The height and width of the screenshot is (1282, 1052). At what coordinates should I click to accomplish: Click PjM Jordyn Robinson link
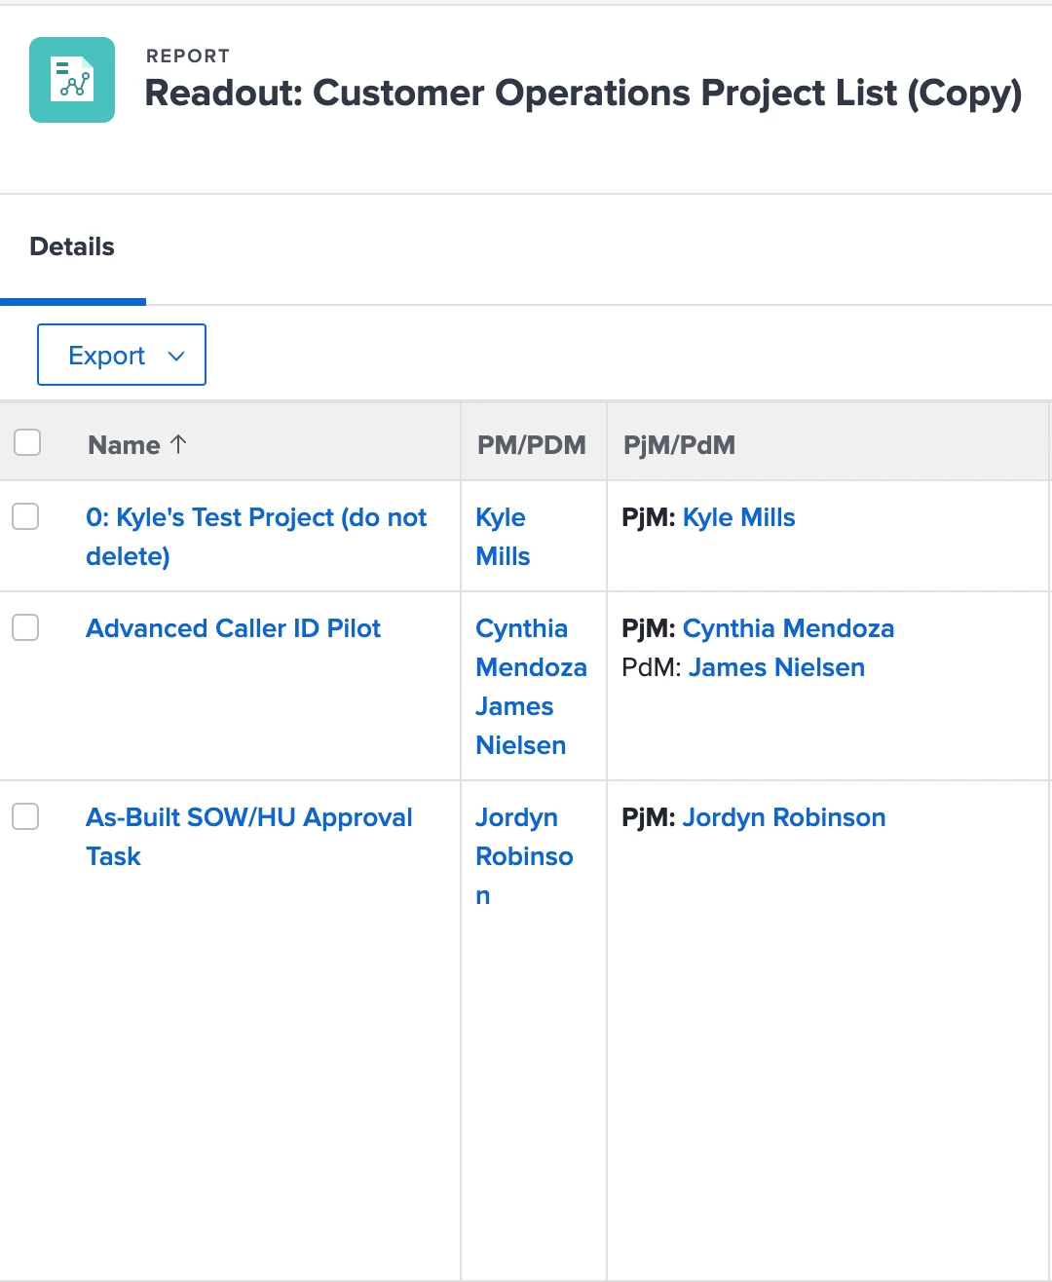[783, 817]
